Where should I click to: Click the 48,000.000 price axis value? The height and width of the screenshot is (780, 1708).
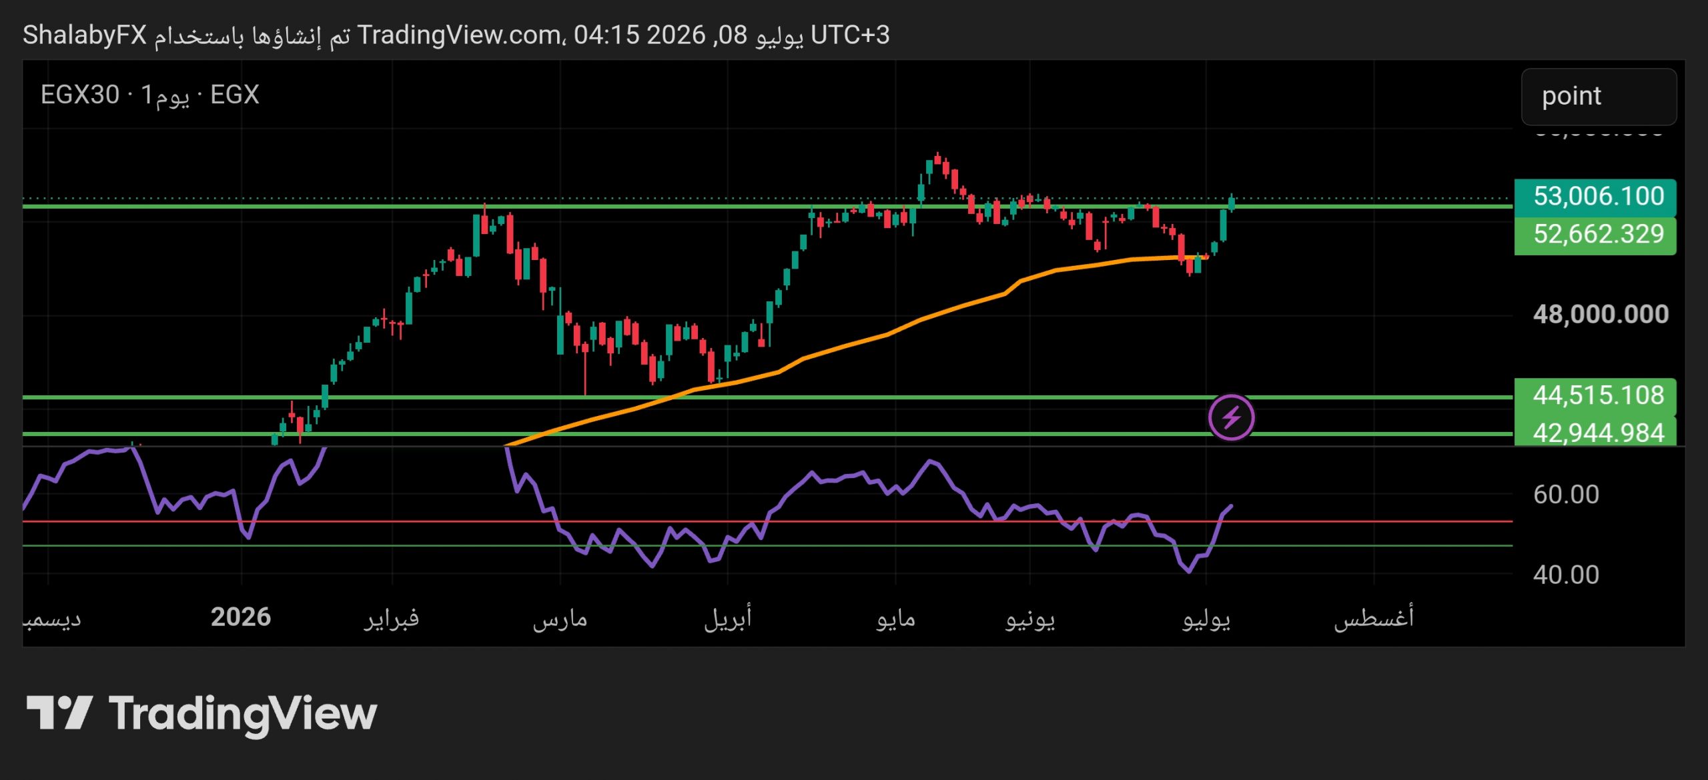pos(1601,314)
